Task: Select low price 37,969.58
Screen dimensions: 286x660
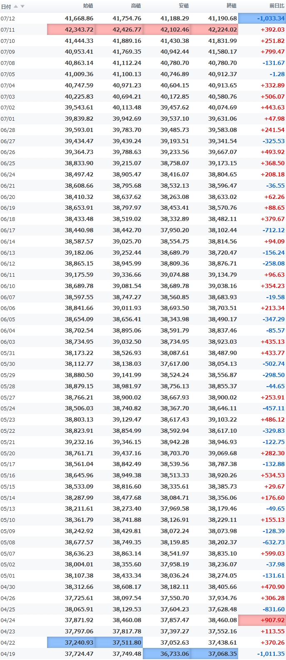Action: pos(175,509)
